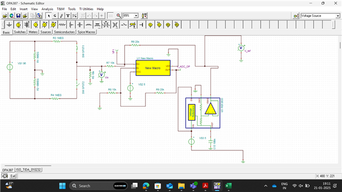Switch to the Sources component tab

(45, 32)
